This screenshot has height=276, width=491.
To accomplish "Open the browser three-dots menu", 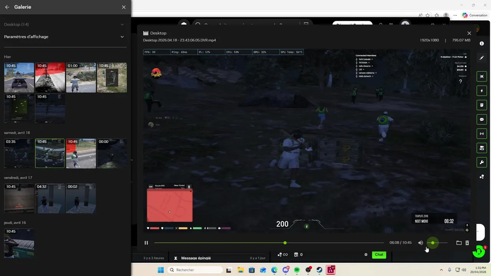I will 455,15.
